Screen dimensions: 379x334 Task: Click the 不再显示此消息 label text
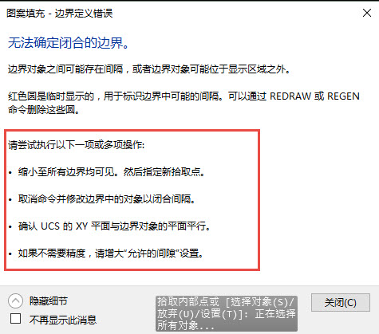coord(63,320)
